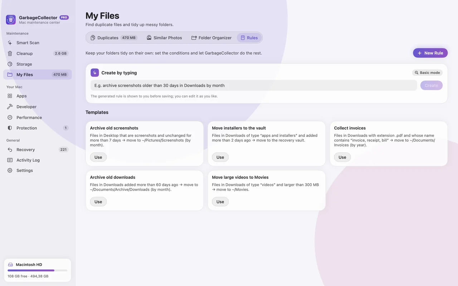Click the "Mac maintenance center" subtitle
The image size is (458, 286).
click(39, 23)
